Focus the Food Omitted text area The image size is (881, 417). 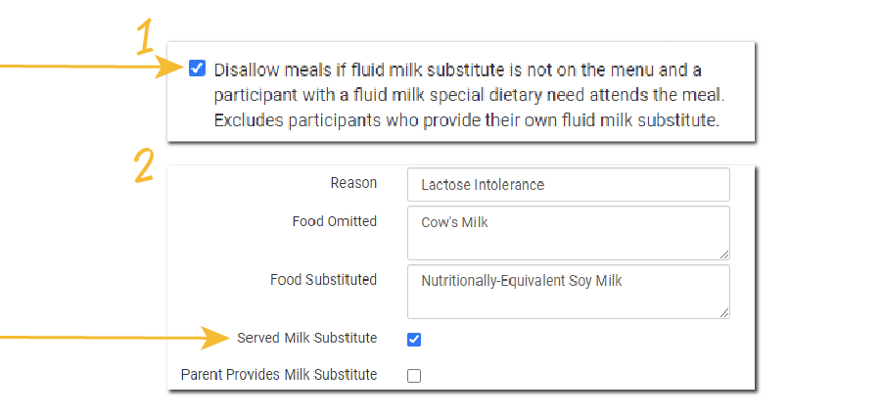(568, 233)
